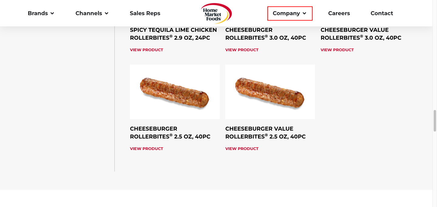Viewport: 437px width, 207px height.
Task: View product for Cheeseburger Rollerbites 2.5 oz
Action: coord(147,149)
